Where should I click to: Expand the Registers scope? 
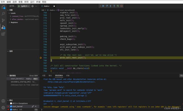tap(9, 22)
